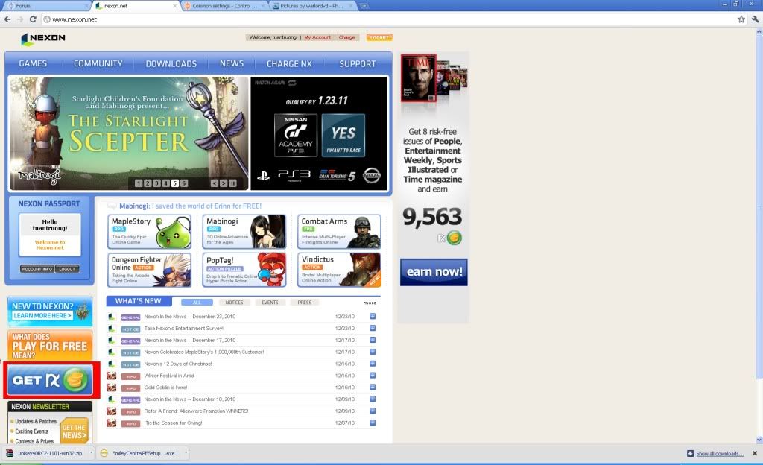Open 'Refer A Friend: Alienware Promotion WINNERS!' news

click(x=197, y=411)
